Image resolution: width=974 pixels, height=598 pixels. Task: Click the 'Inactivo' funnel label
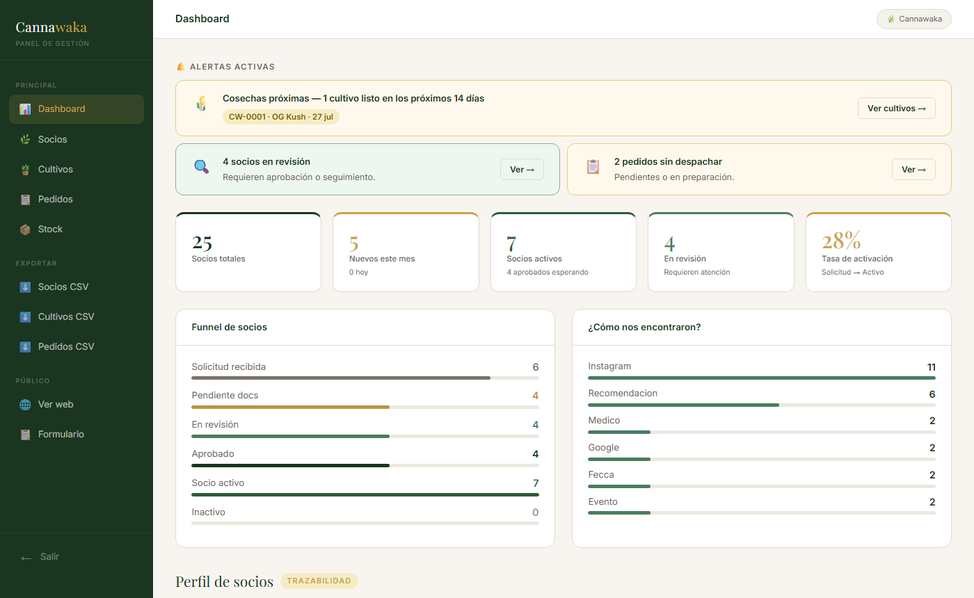pos(209,512)
